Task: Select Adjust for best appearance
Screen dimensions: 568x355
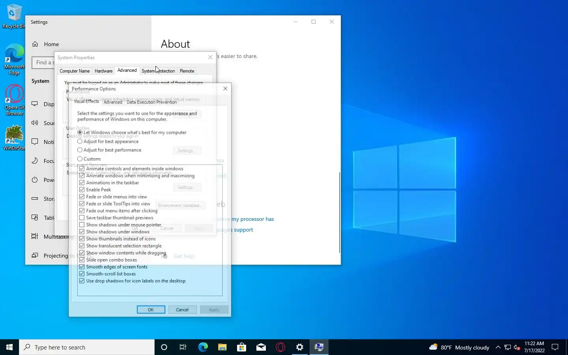Action: 108,141
